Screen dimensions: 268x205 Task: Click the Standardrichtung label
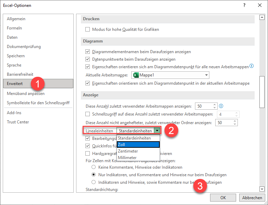coord(102,190)
